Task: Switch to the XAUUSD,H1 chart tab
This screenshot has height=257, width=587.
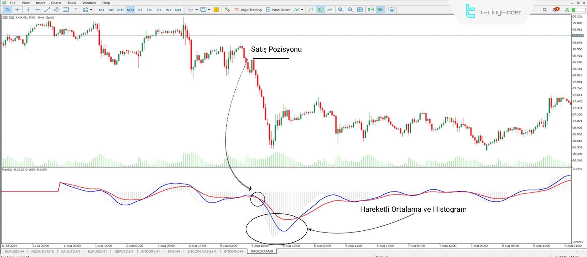Action: (x=70, y=251)
